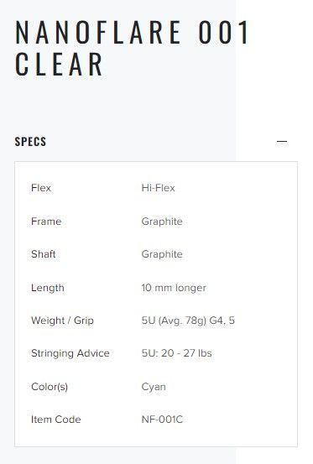Select the Color(s) label

(x=50, y=387)
